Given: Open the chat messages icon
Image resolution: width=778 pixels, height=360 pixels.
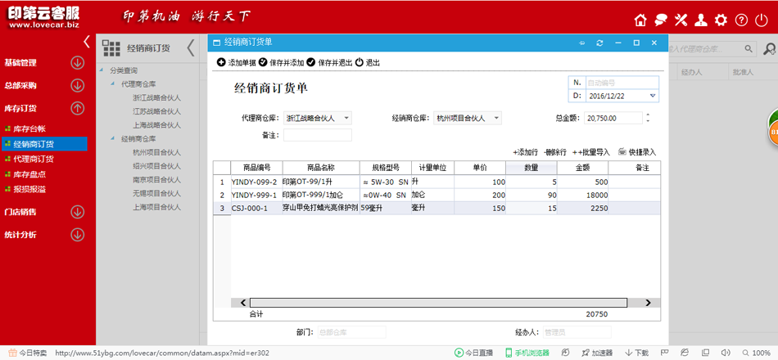Looking at the screenshot, I should [661, 20].
